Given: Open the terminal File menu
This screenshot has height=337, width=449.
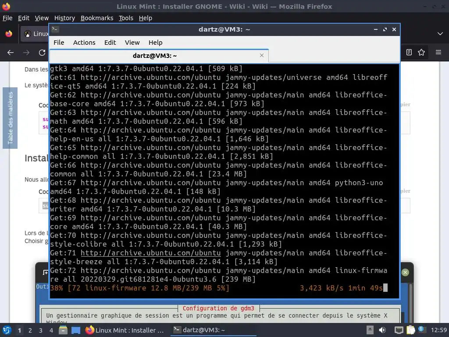Looking at the screenshot, I should (x=59, y=43).
